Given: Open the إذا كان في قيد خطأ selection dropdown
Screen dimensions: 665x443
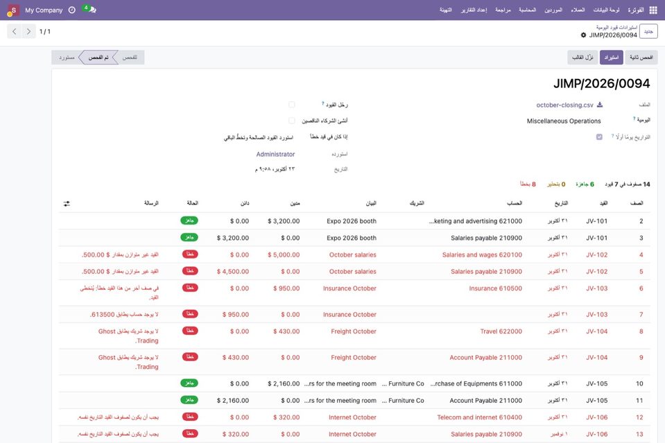Looking at the screenshot, I should point(259,138).
